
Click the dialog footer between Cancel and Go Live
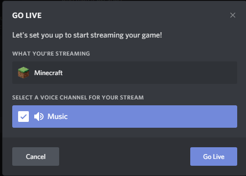[125, 156]
